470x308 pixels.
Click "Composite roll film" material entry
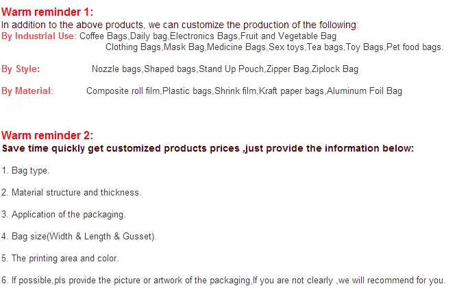[123, 91]
